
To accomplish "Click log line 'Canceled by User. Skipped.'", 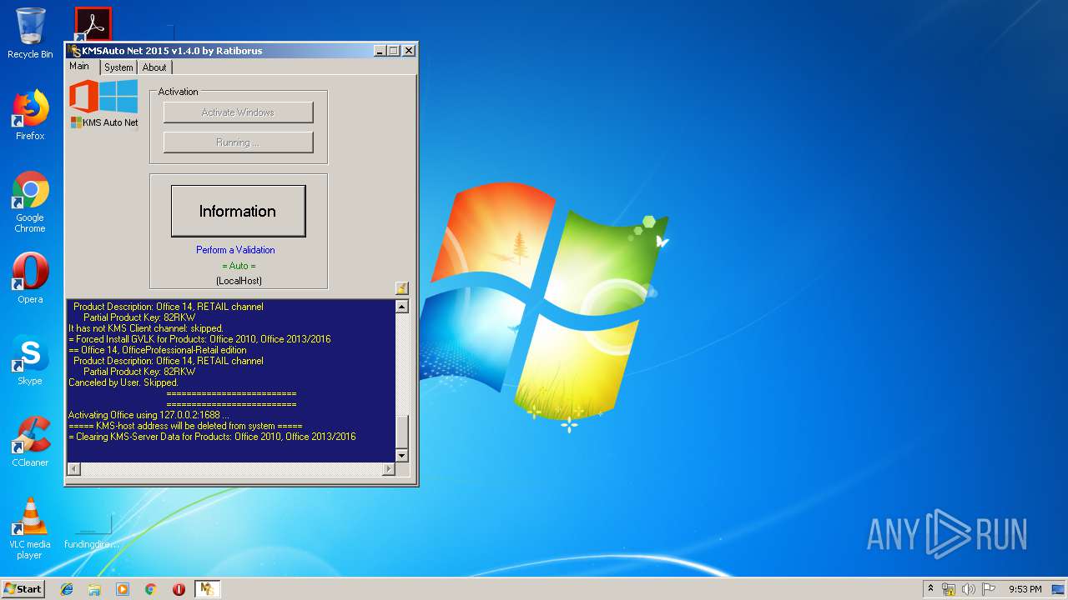I will 123,382.
